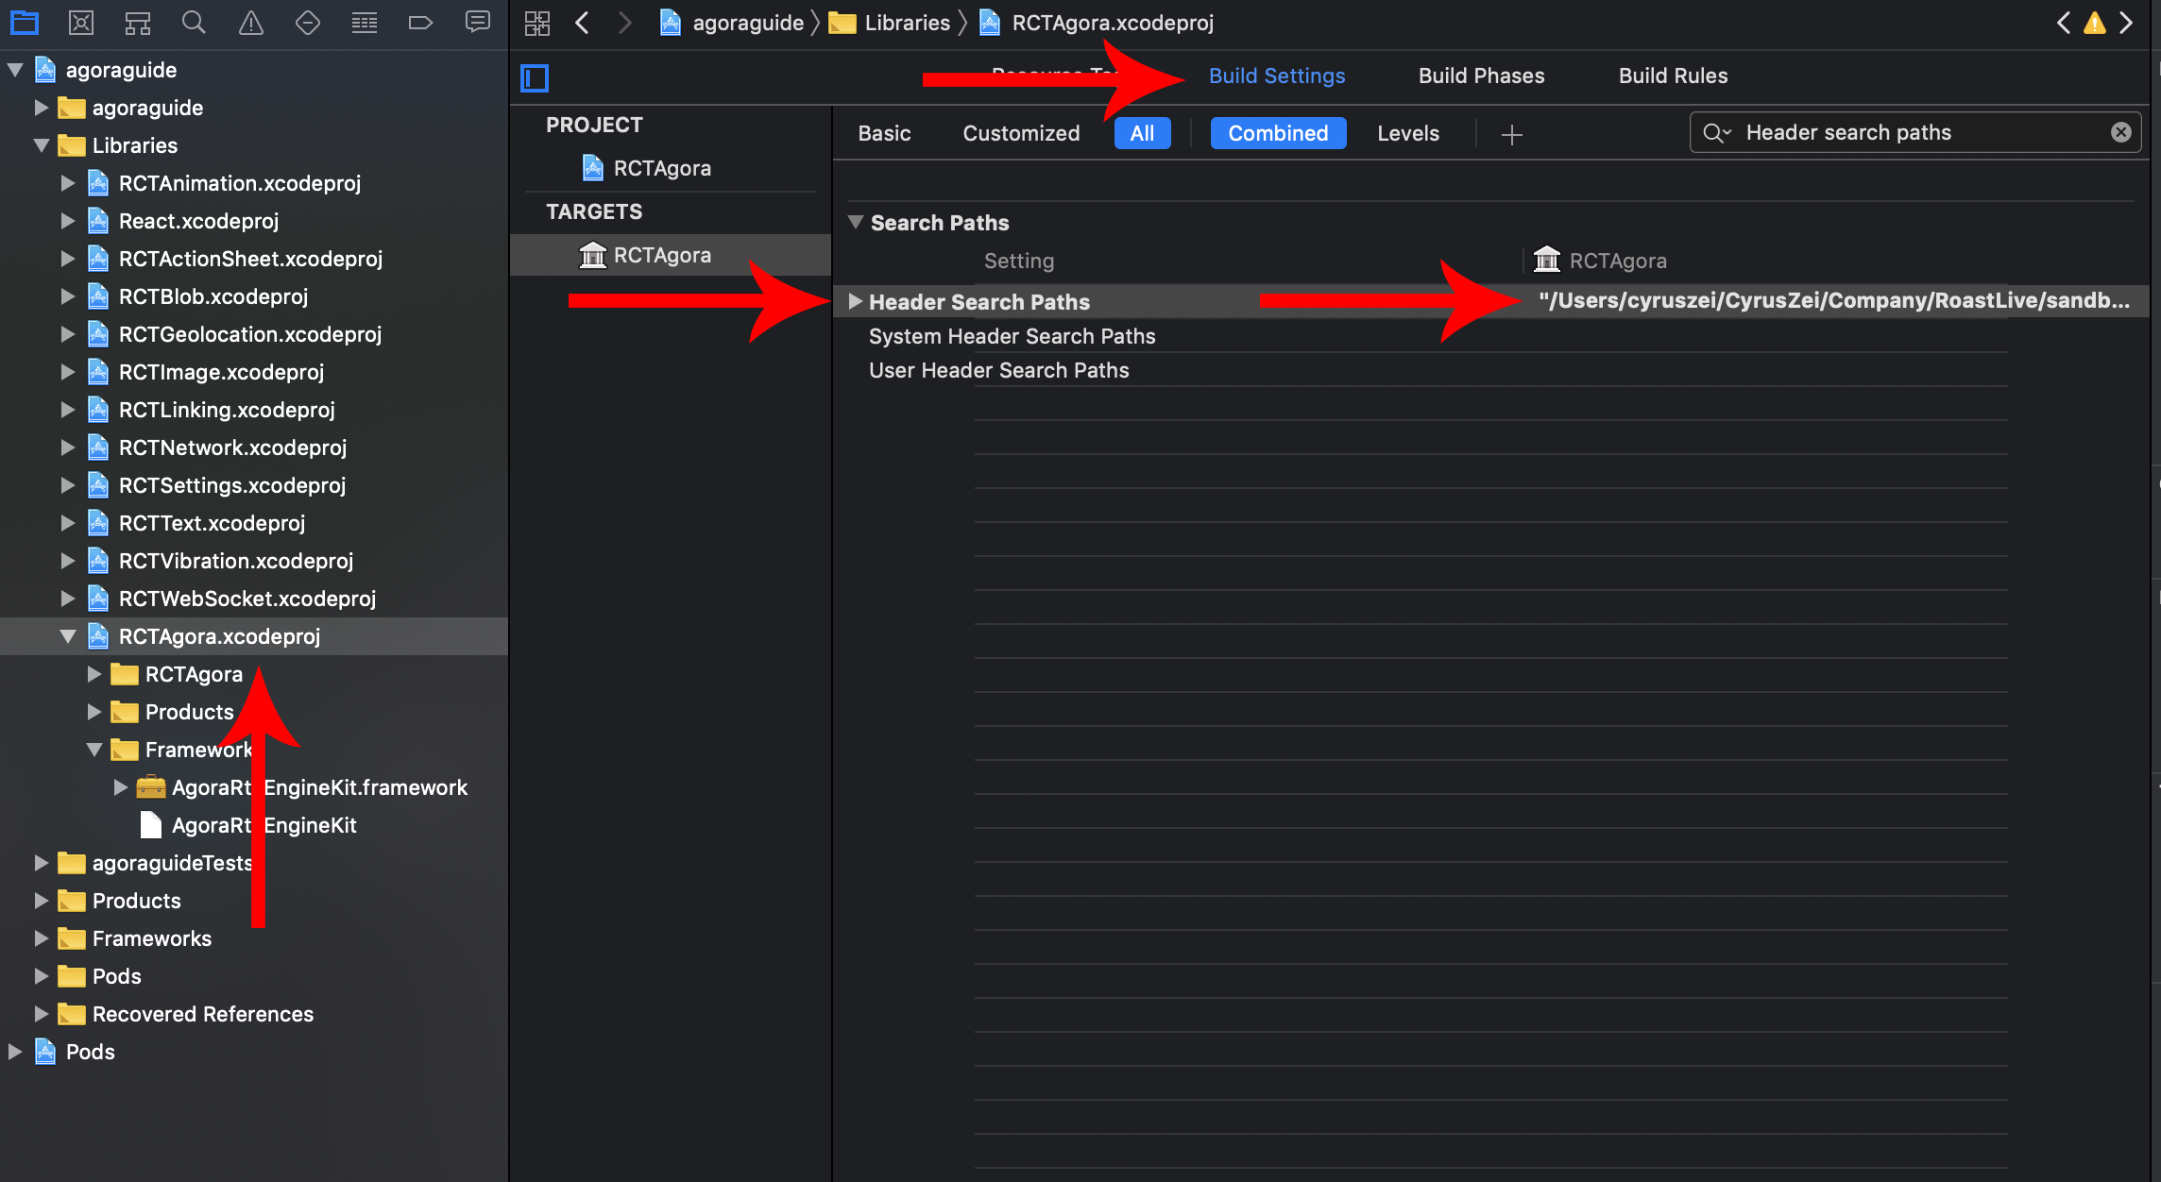Collapse the Search Paths section
The height and width of the screenshot is (1182, 2161).
(856, 222)
